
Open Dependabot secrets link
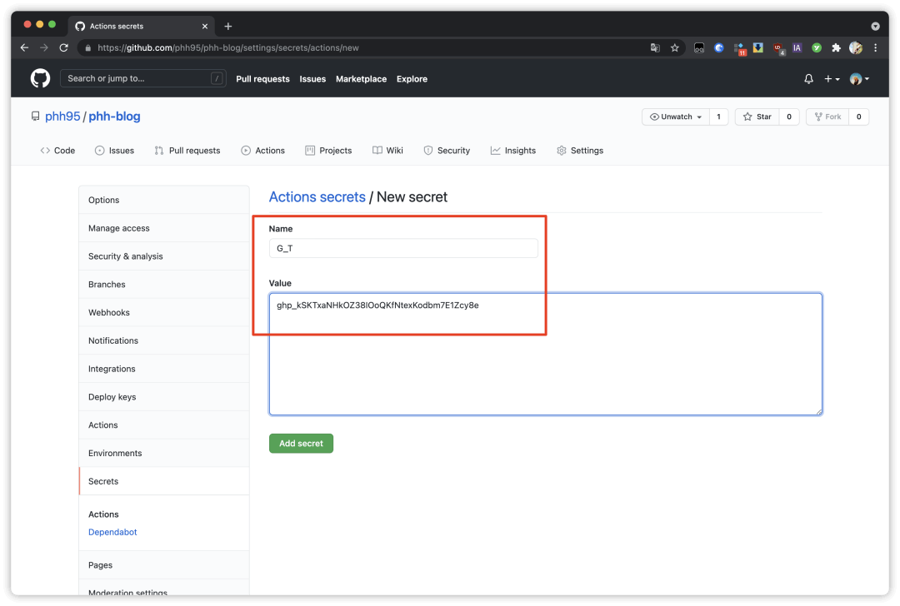click(x=112, y=532)
